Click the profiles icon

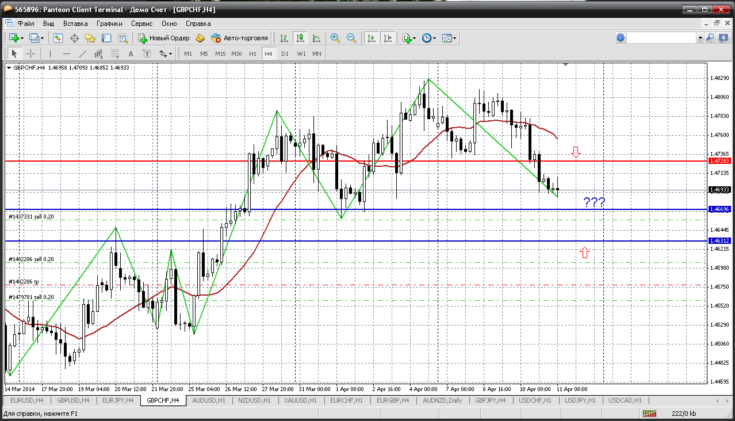[34, 38]
